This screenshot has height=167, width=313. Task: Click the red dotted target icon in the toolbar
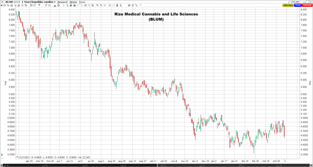click(x=4, y=5)
